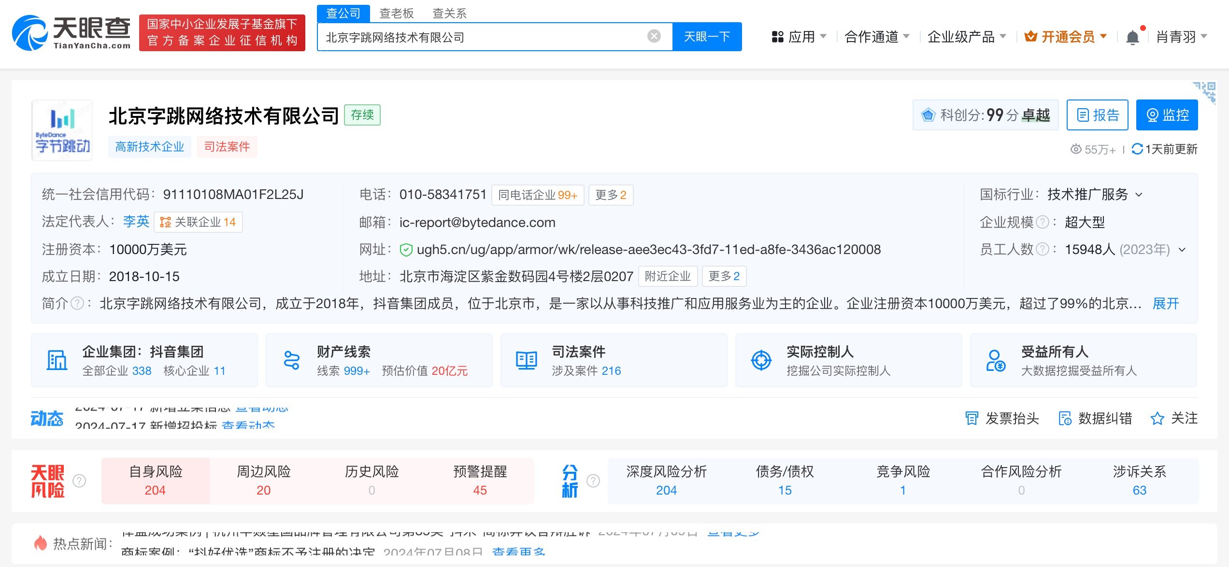Expand employee count year dropdown
The image size is (1229, 567).
[x=1182, y=250]
